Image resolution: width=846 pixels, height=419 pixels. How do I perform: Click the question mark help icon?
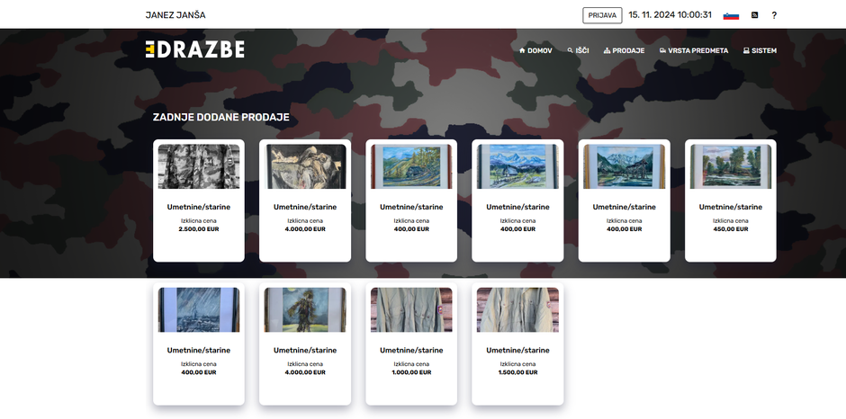[x=774, y=15]
